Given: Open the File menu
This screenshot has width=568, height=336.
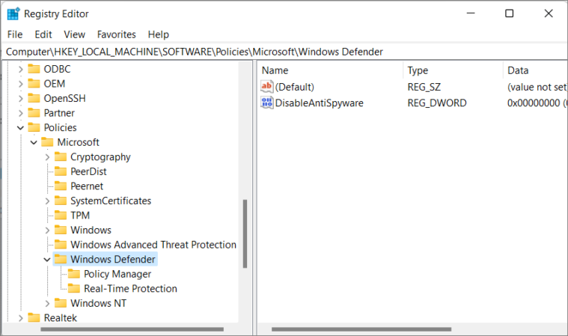Looking at the screenshot, I should click(x=15, y=34).
